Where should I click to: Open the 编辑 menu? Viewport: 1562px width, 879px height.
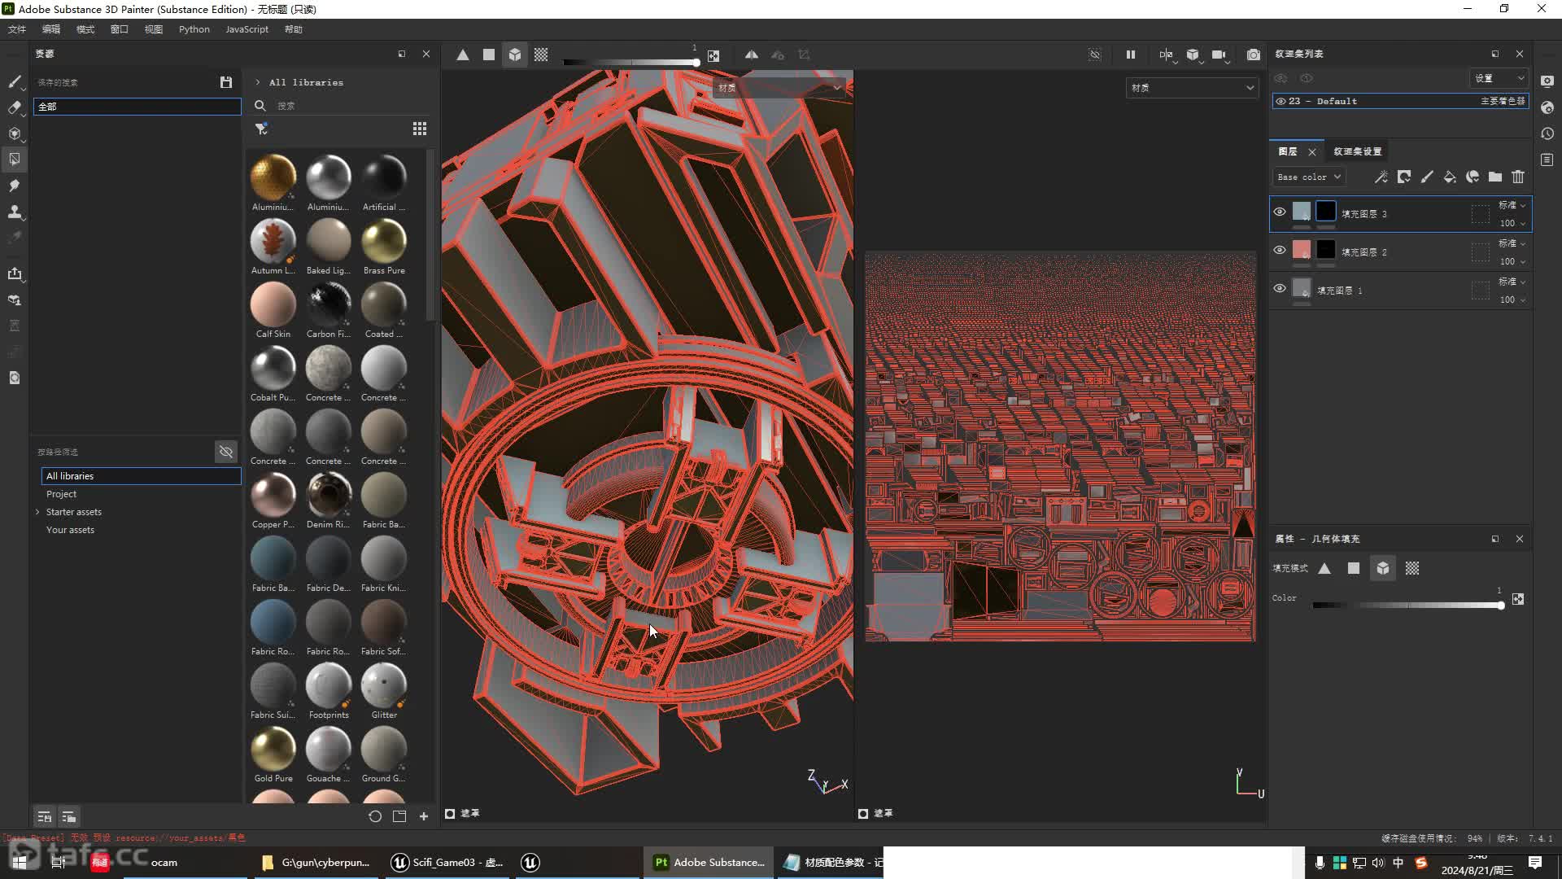51,29
